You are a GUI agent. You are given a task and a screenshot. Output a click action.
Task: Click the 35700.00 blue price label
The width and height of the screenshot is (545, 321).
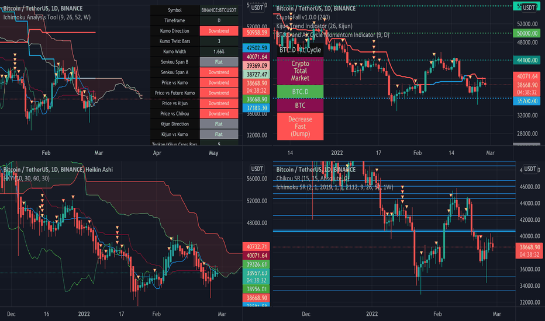527,101
